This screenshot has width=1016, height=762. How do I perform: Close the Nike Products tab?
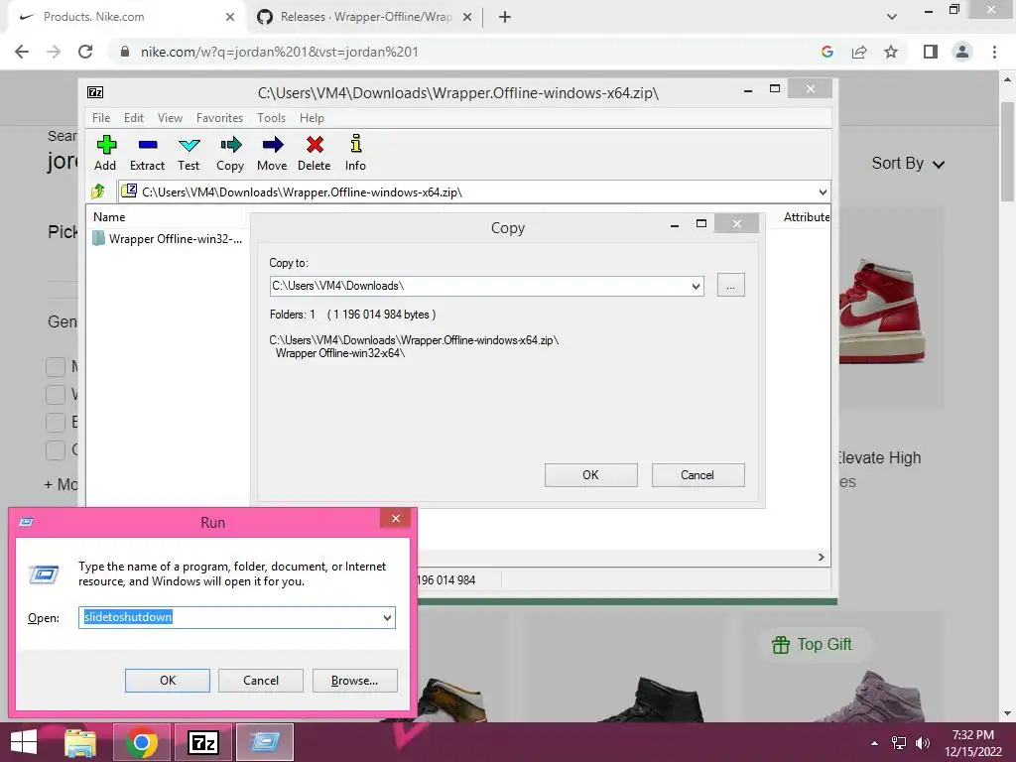click(230, 17)
